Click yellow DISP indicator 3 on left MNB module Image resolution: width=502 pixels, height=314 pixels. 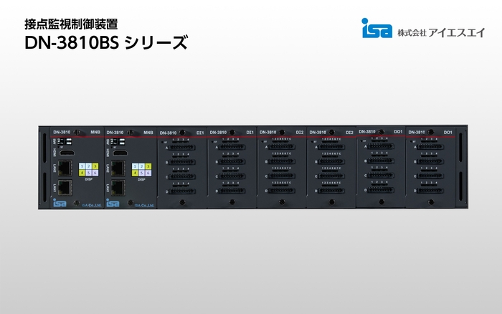(95, 166)
